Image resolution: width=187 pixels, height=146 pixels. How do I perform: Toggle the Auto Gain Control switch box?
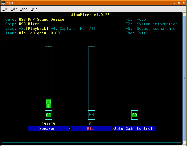(x=135, y=115)
